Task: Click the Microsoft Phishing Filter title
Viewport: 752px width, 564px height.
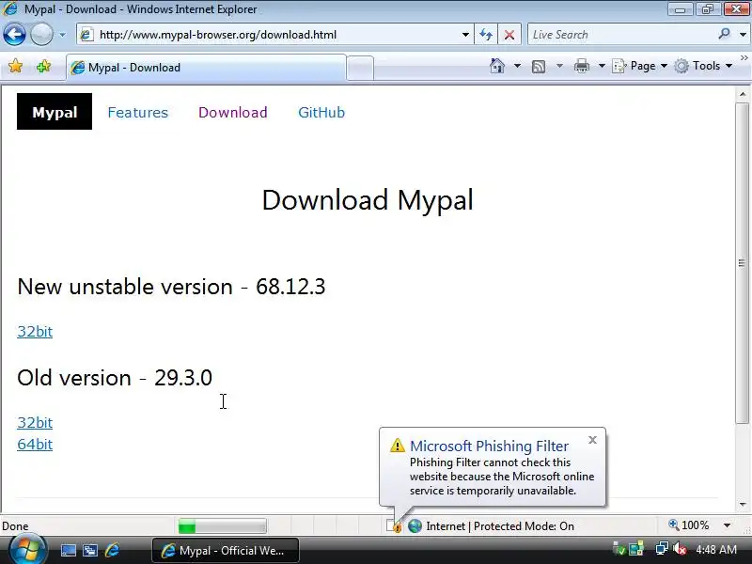Action: 489,446
